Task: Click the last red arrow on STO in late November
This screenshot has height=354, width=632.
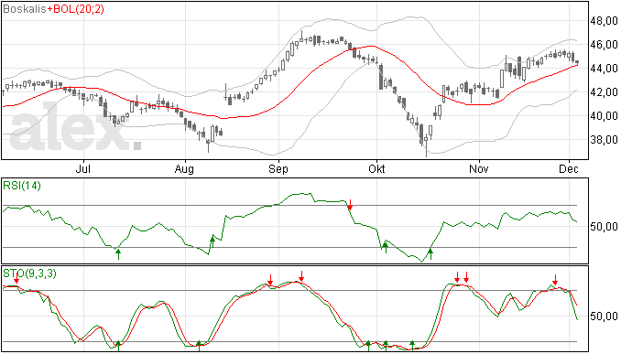Action: 555,280
